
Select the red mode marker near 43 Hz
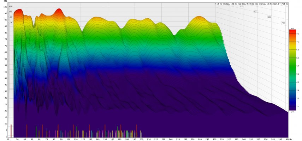click(27, 131)
